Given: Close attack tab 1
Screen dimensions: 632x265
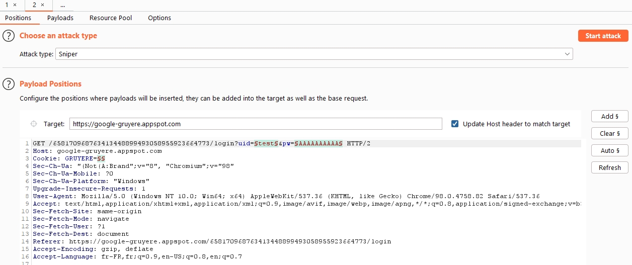Looking at the screenshot, I should pyautogui.click(x=15, y=5).
